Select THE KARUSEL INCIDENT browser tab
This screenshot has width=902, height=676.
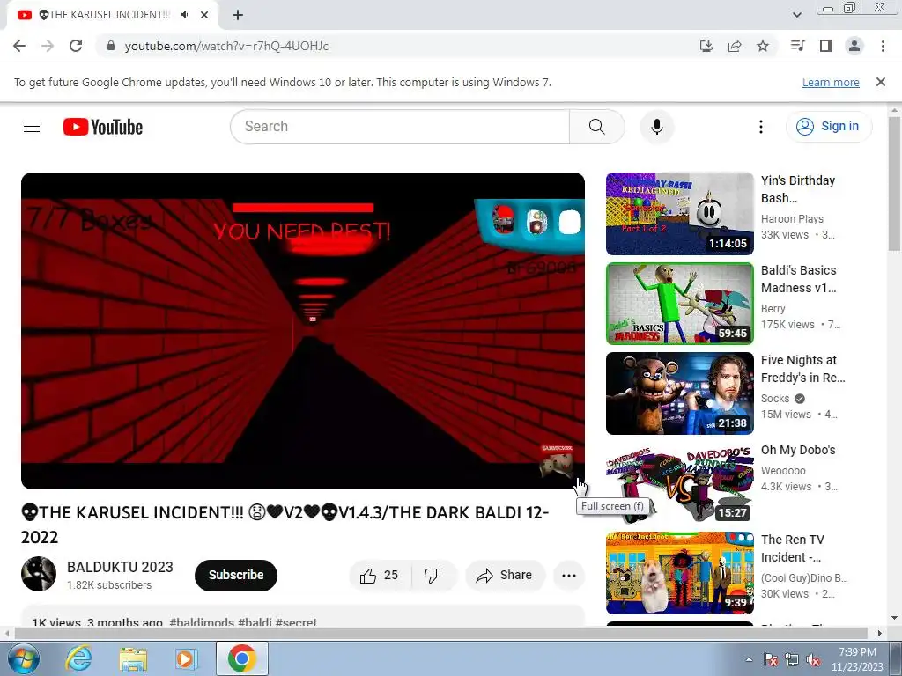point(112,15)
